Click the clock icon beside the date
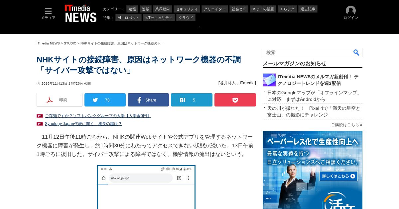This screenshot has width=399, height=209. click(39, 84)
